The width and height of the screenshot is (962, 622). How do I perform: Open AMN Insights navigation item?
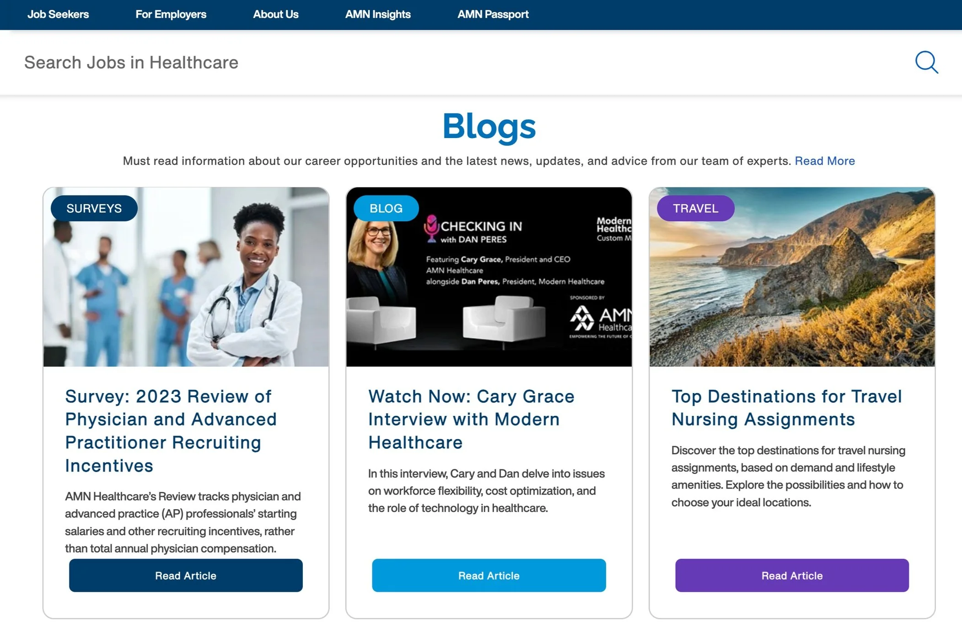coord(378,14)
